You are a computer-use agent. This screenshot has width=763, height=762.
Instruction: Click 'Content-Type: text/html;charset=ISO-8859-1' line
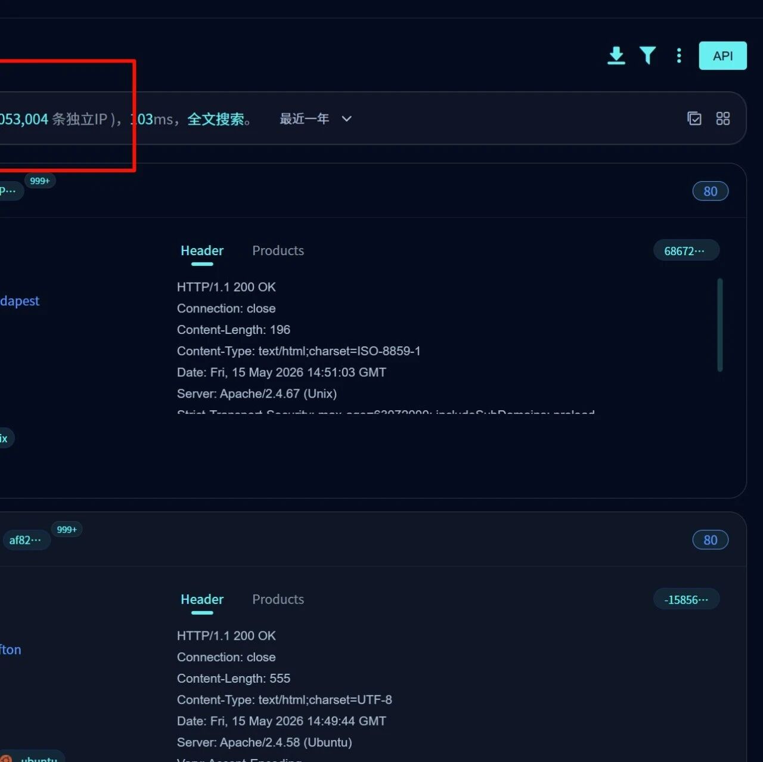[299, 351]
